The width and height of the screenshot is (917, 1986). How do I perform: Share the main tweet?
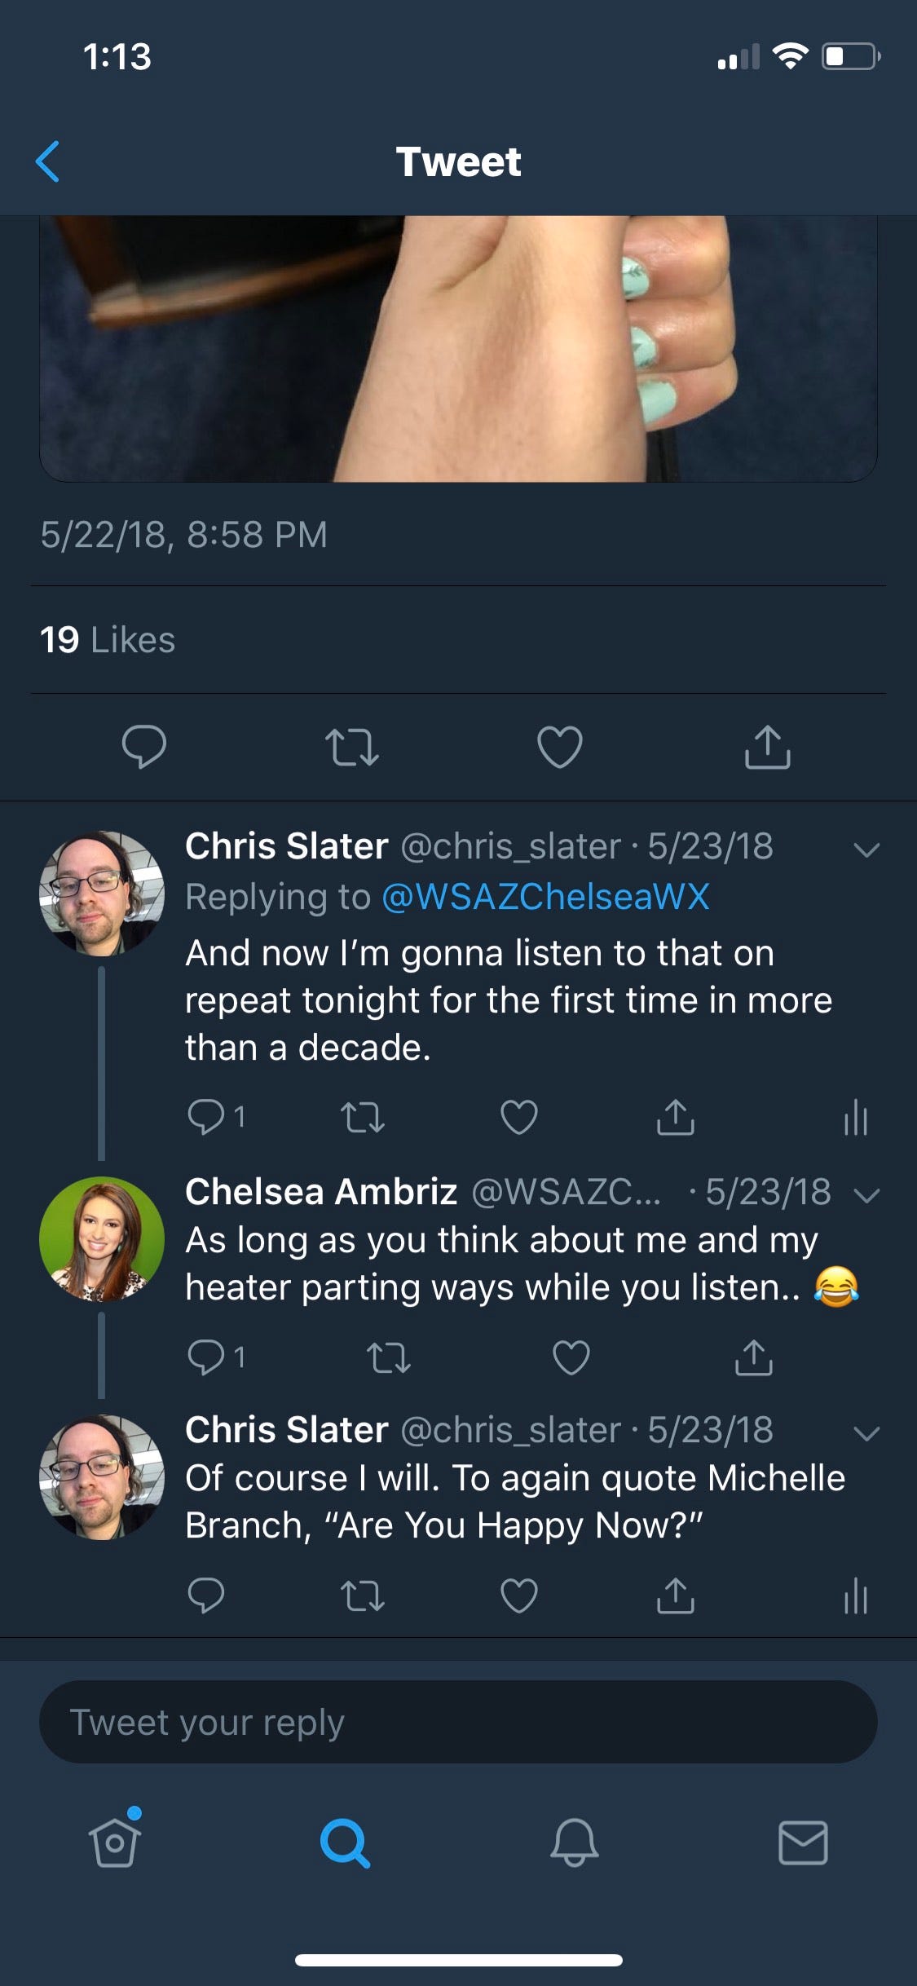767,747
